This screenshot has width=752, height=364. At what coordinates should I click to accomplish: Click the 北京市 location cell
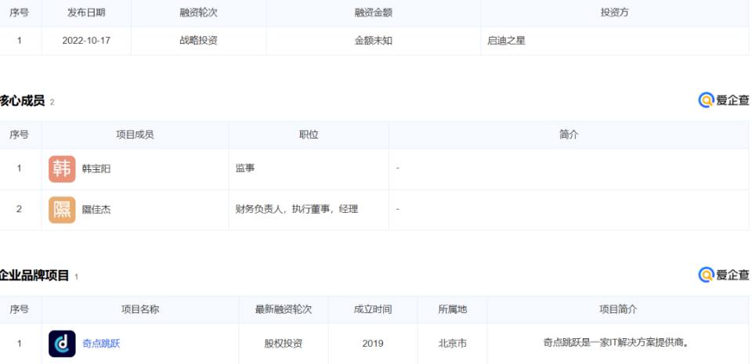[x=452, y=344]
